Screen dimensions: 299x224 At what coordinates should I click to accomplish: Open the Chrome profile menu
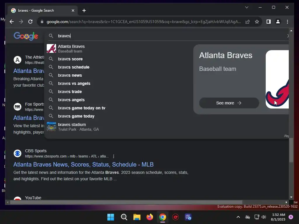point(278,22)
